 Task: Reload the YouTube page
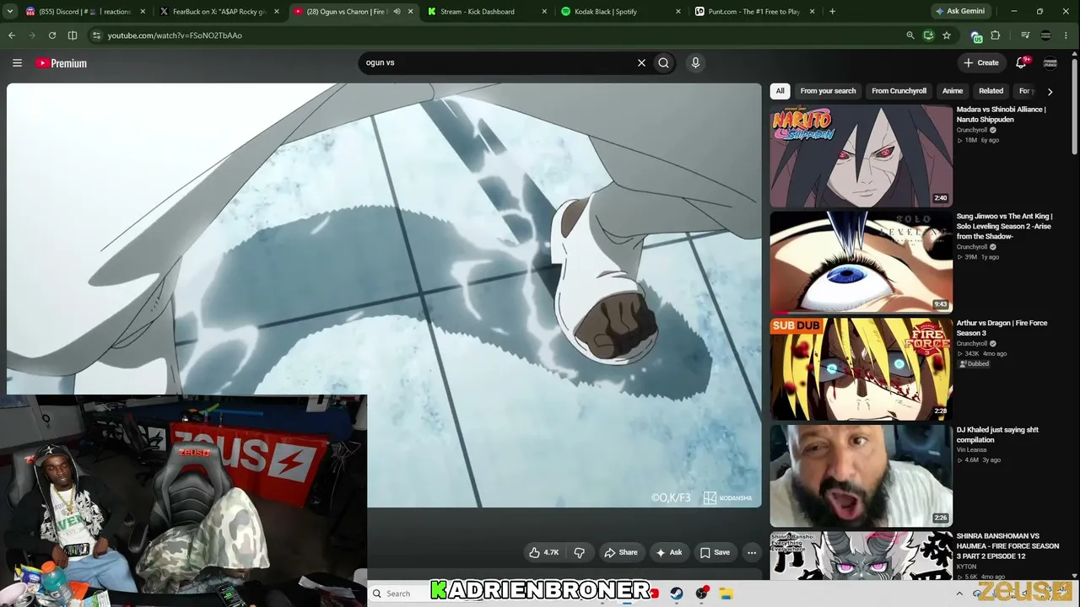52,35
